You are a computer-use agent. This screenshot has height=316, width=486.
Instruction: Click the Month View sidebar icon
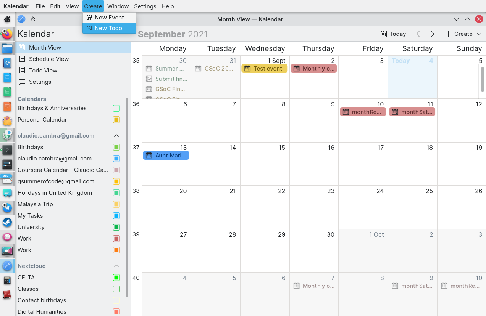22,48
